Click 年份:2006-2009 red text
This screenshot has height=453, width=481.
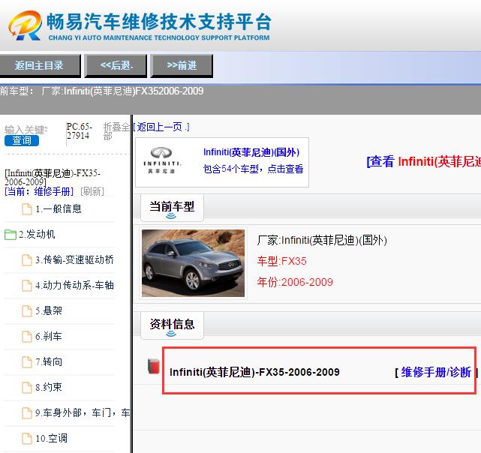295,282
